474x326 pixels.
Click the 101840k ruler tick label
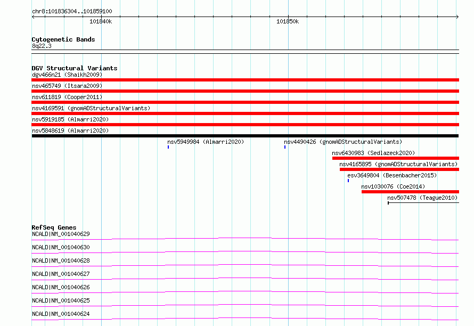point(101,21)
